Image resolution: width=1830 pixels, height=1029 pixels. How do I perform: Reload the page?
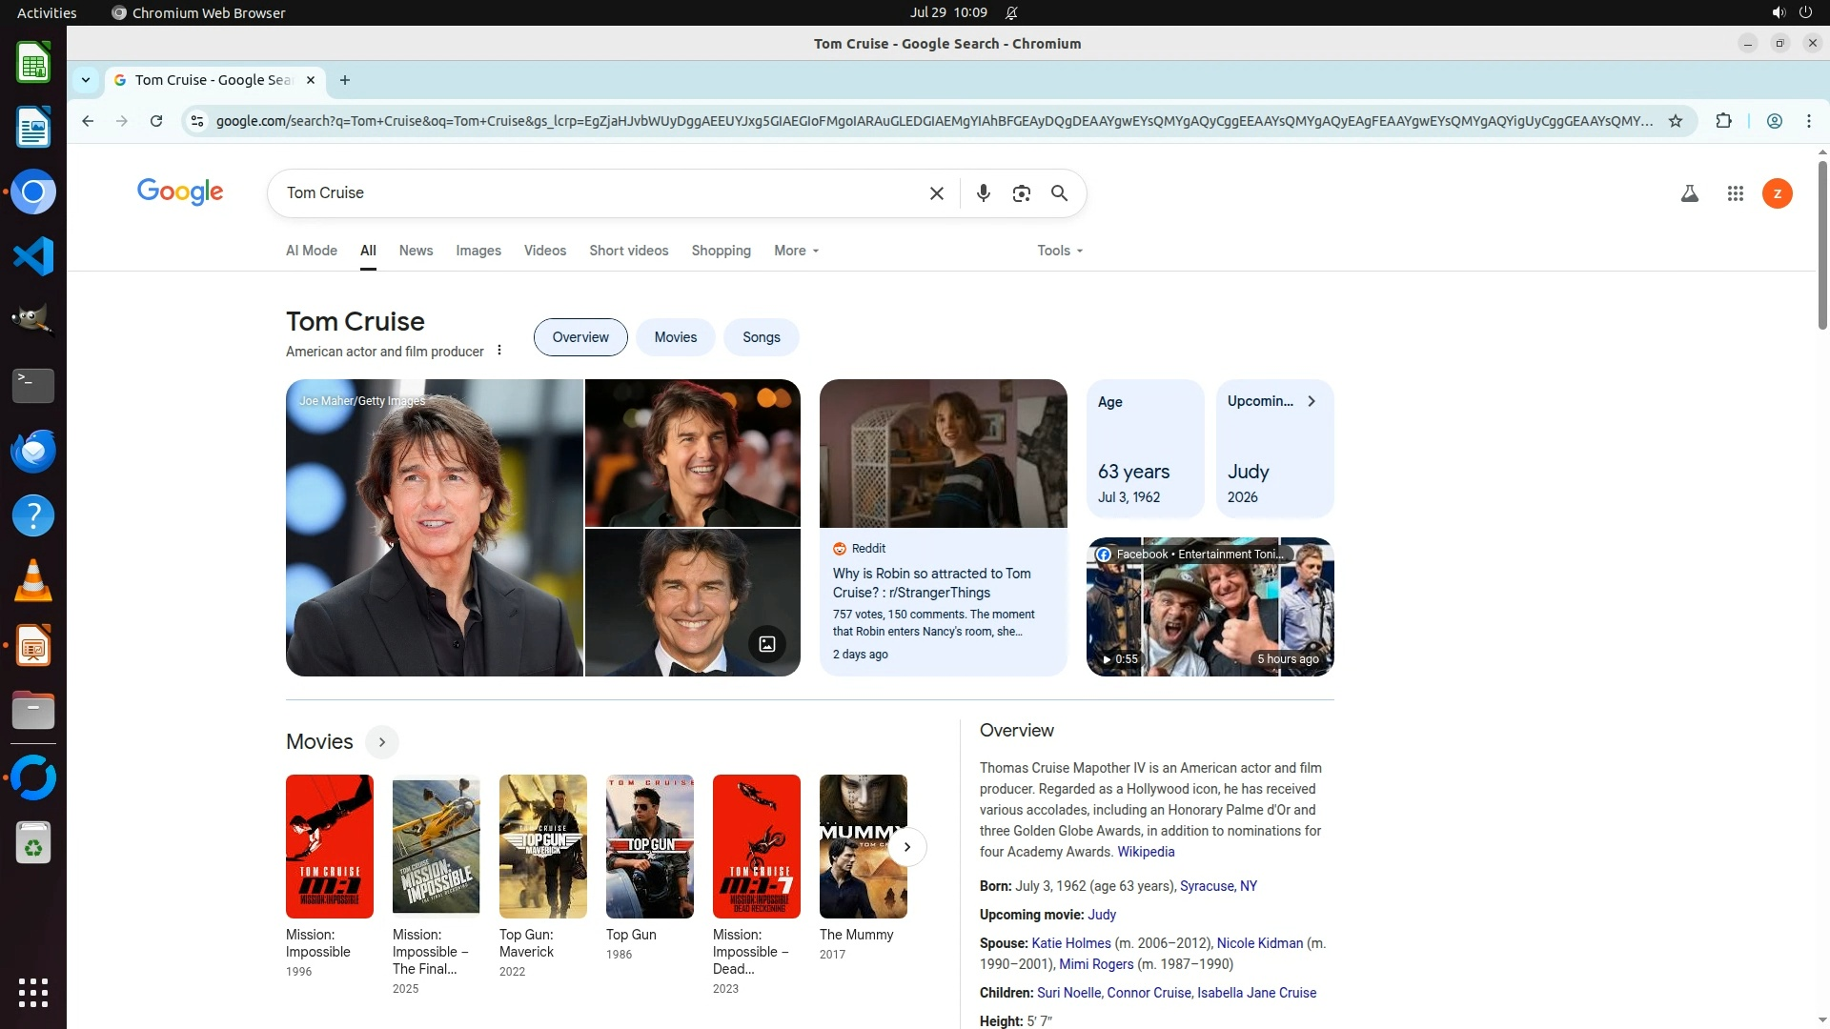click(156, 121)
